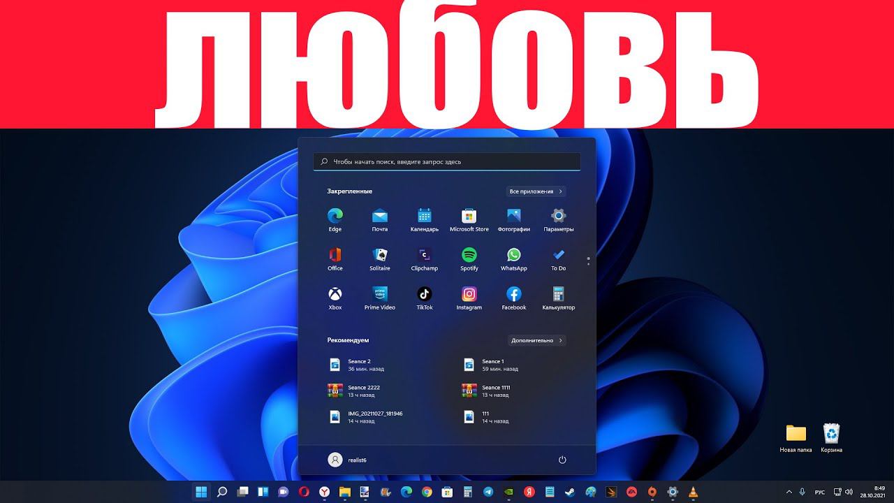Launch Spotify from pinned apps
The image size is (894, 503).
pyautogui.click(x=469, y=258)
